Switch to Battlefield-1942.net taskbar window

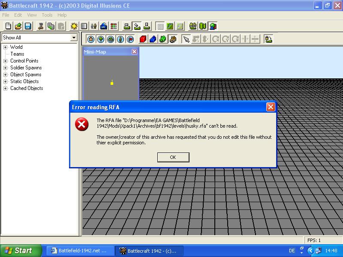(80, 251)
